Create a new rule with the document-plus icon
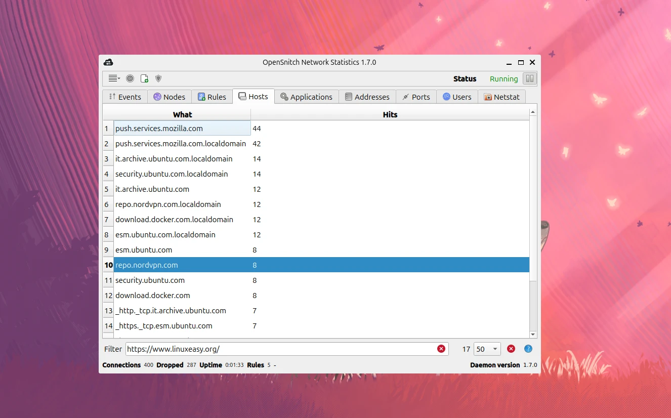 pos(144,78)
